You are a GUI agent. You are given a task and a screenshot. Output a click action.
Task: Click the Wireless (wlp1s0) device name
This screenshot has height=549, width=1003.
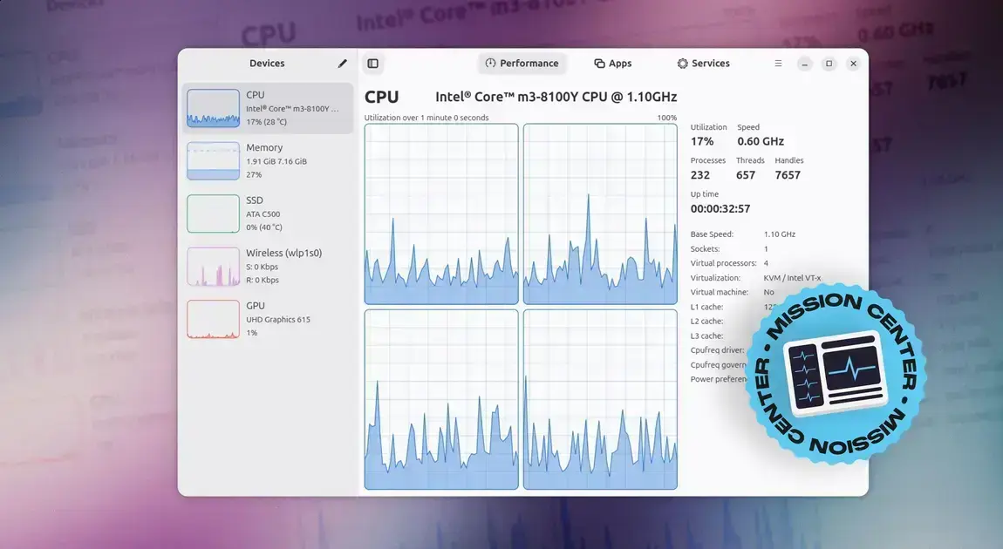pyautogui.click(x=284, y=253)
